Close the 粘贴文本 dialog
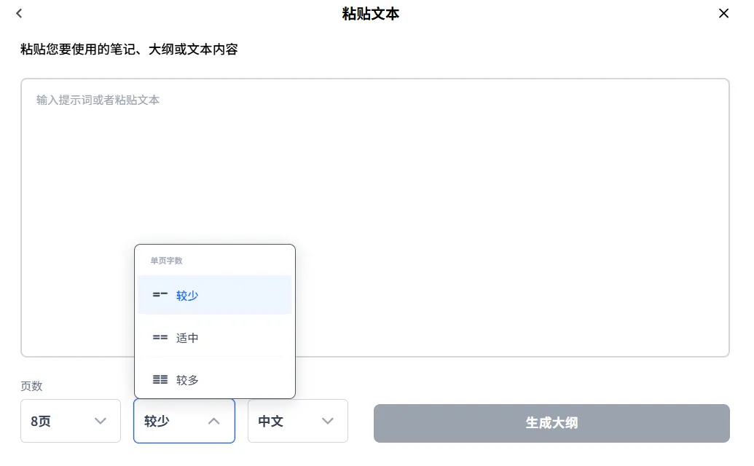This screenshot has height=466, width=754. coord(723,13)
